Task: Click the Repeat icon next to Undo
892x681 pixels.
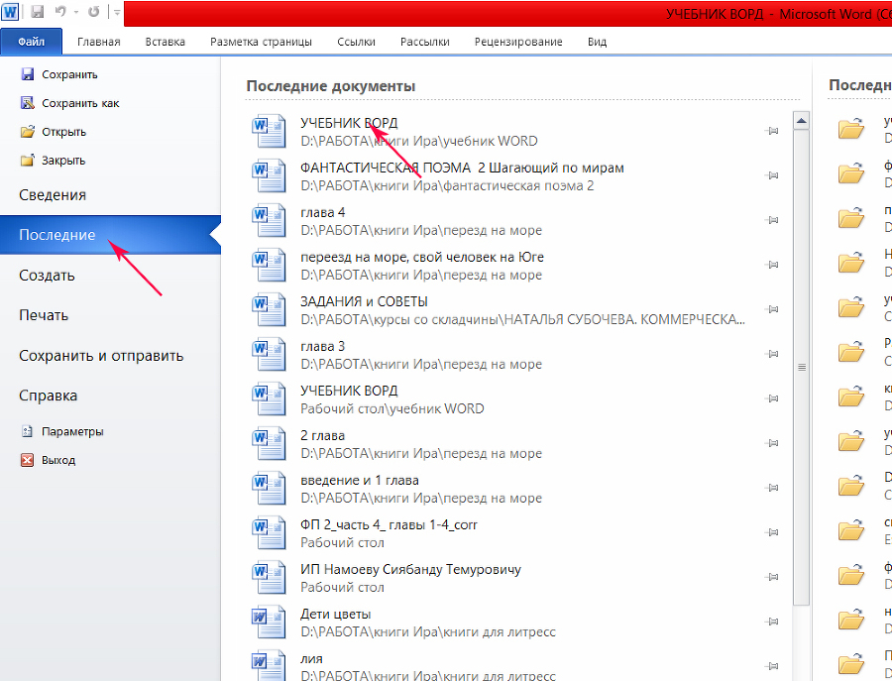Action: (93, 12)
